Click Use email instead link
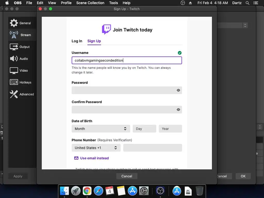 coord(94,158)
